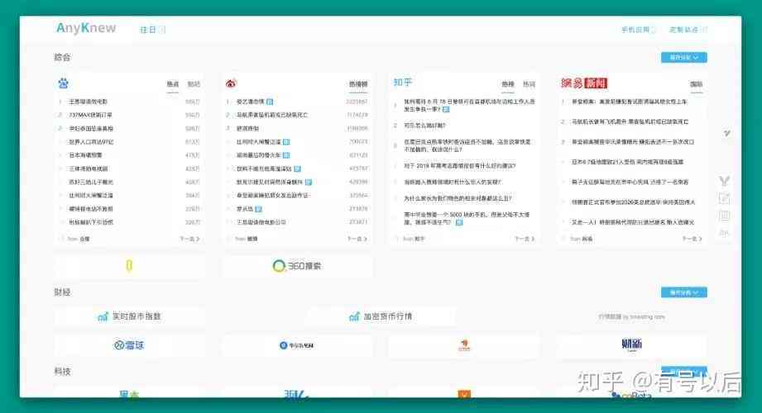Open the 为什么家长为我们物色的相亲对象 question
The width and height of the screenshot is (762, 413).
click(458, 198)
